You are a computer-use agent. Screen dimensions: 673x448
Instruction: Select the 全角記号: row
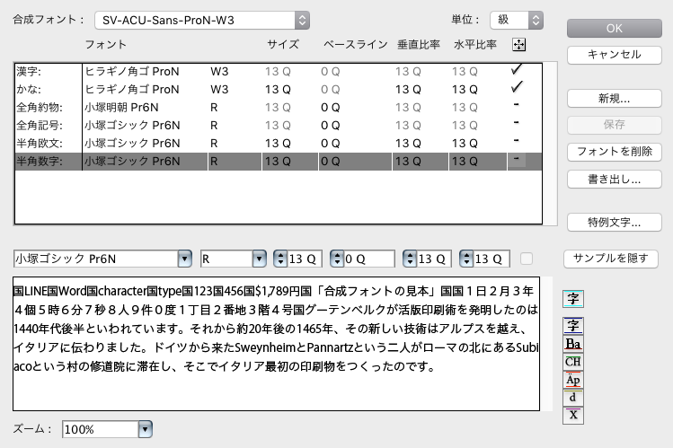pos(279,125)
